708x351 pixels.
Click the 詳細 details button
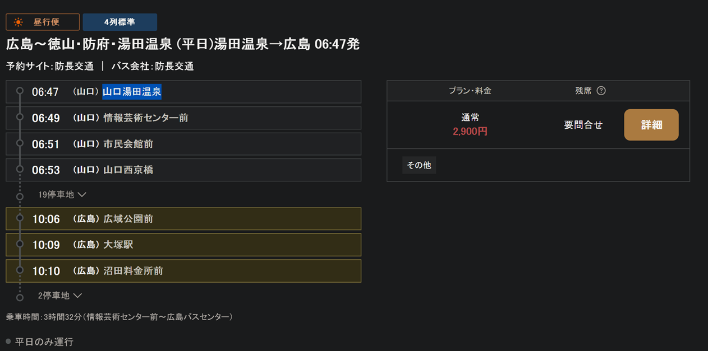click(x=651, y=125)
